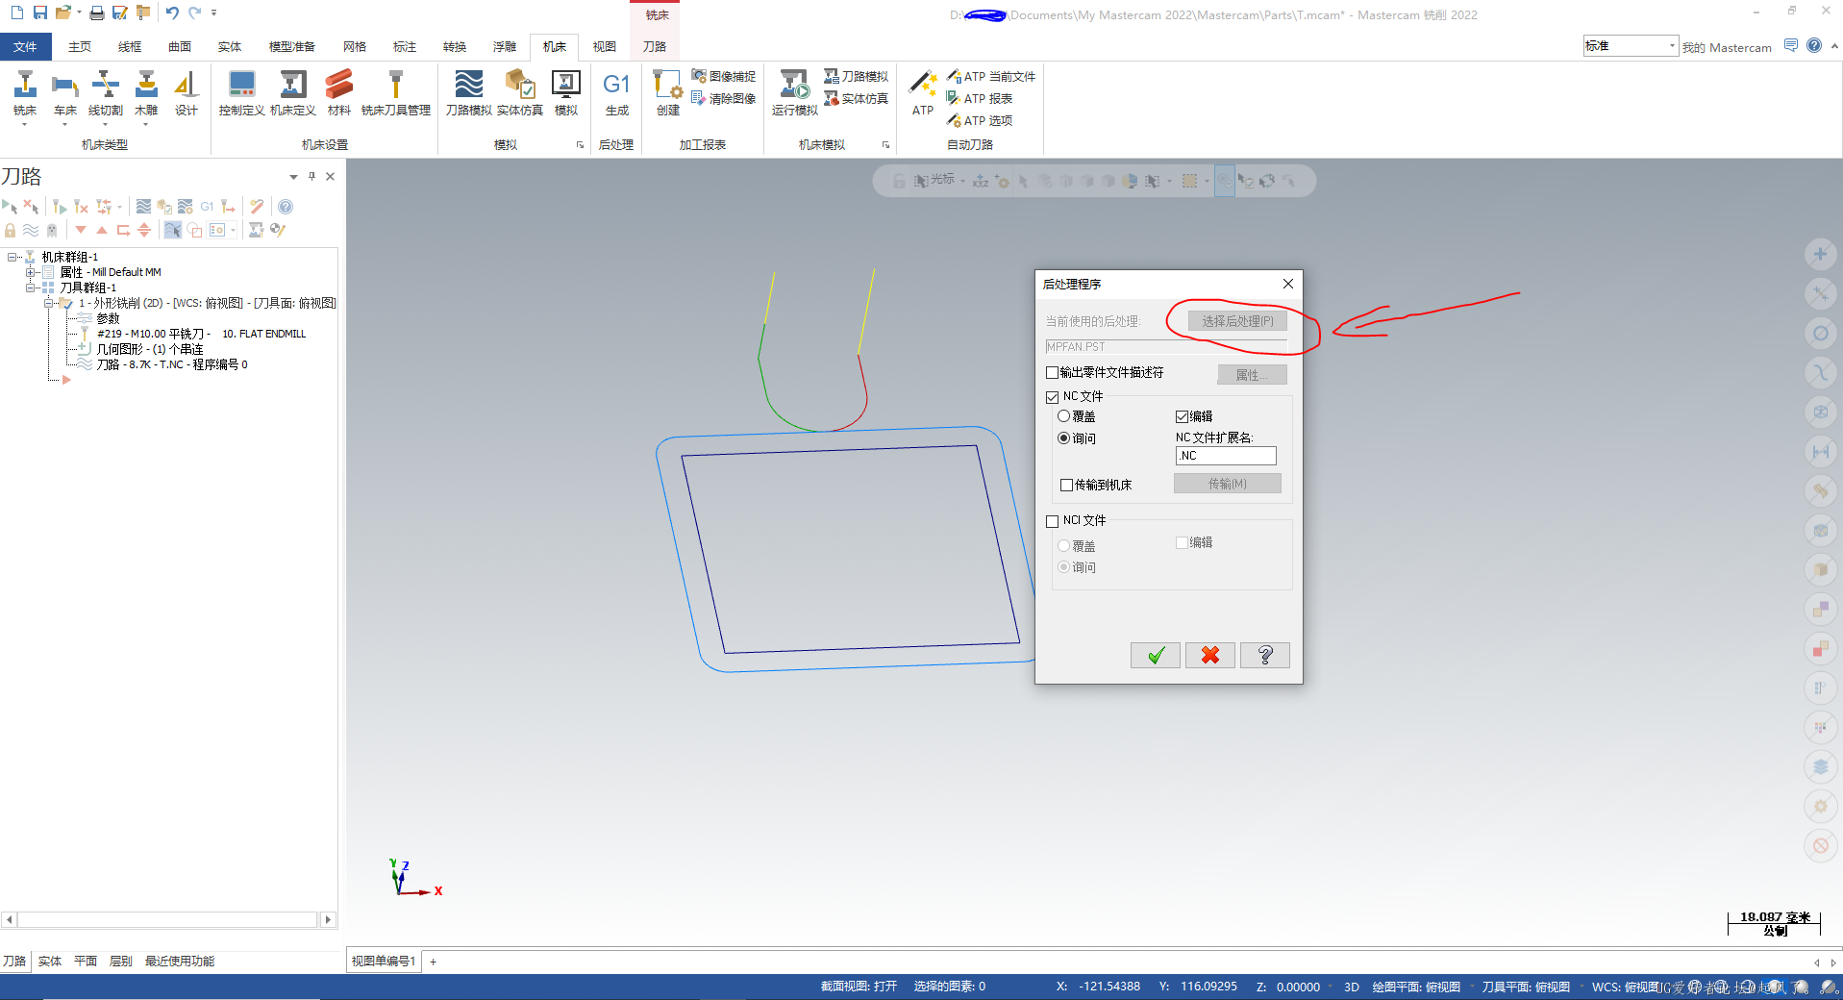Expand the 属性 - Mill Default MM node
The height and width of the screenshot is (1000, 1843).
[x=30, y=272]
